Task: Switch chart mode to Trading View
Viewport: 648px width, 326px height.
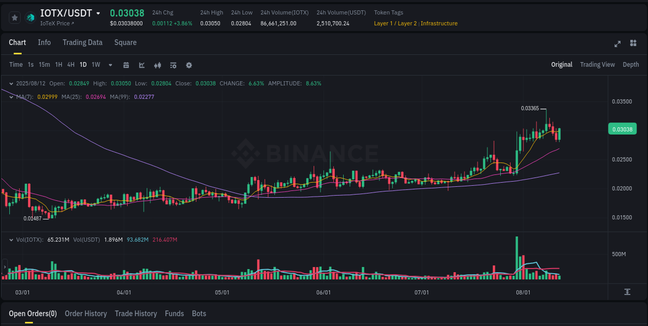Action: pos(597,65)
